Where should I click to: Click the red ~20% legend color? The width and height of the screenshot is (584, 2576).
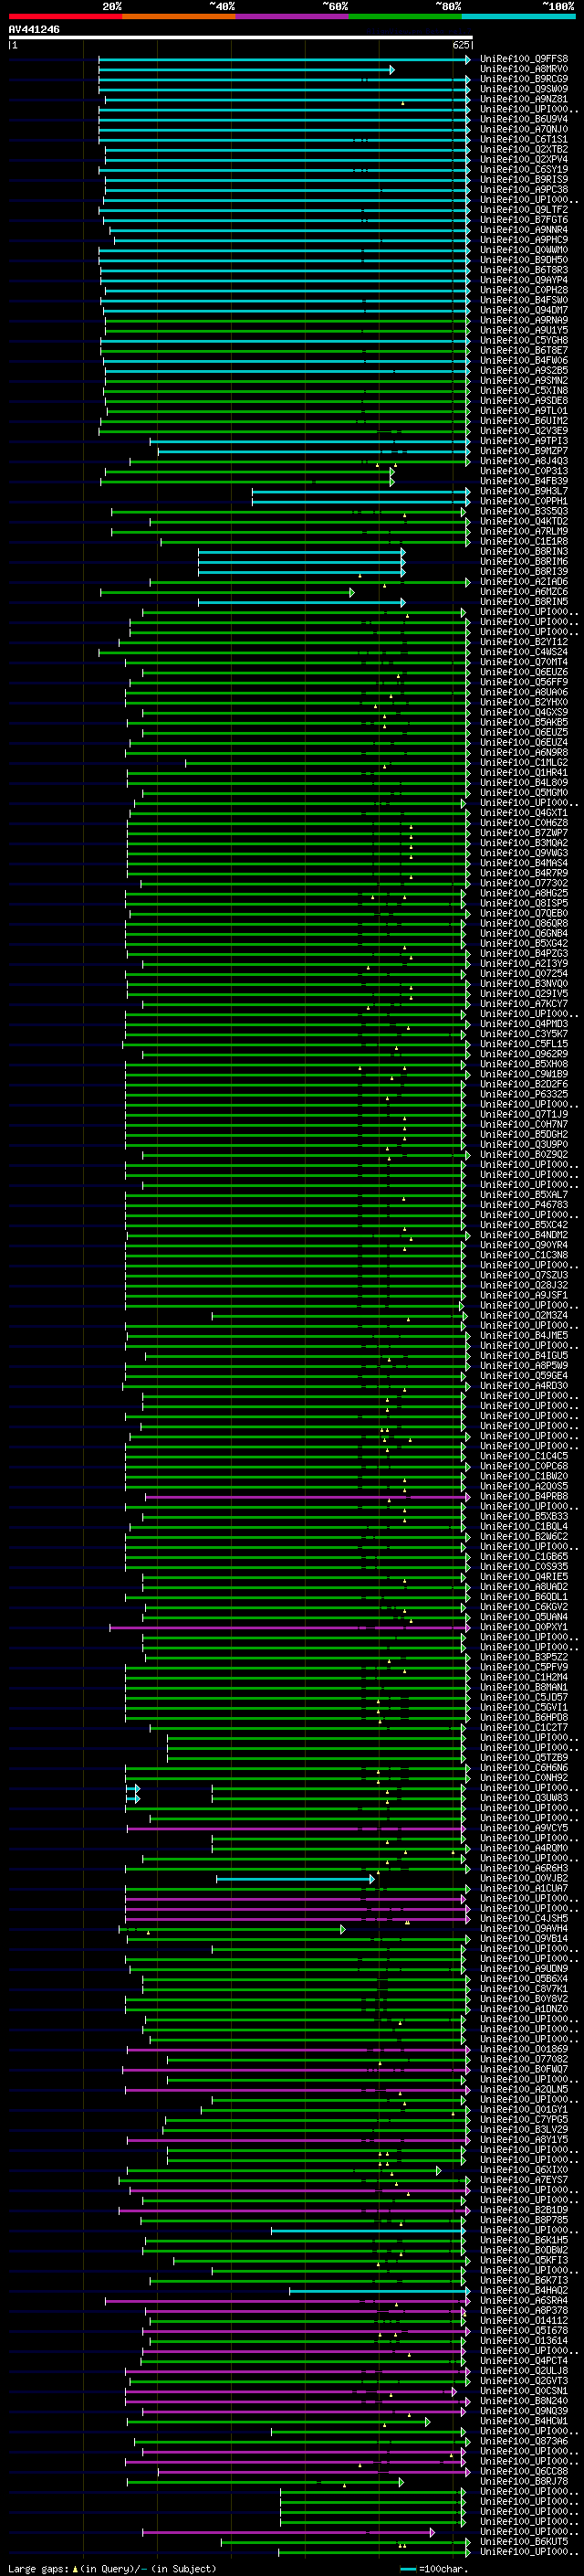click(x=65, y=16)
